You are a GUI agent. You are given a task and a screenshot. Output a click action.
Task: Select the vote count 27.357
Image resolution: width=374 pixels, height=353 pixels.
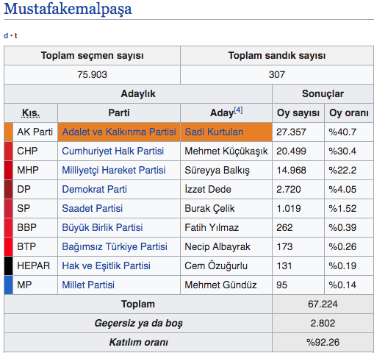click(x=291, y=132)
